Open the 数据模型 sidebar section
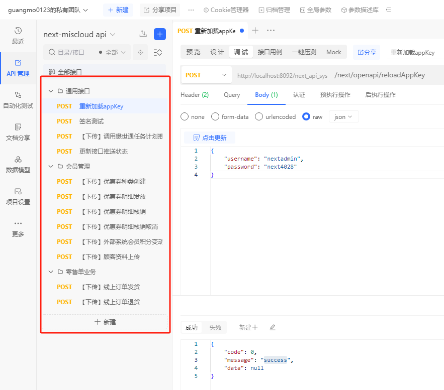 pos(18,165)
